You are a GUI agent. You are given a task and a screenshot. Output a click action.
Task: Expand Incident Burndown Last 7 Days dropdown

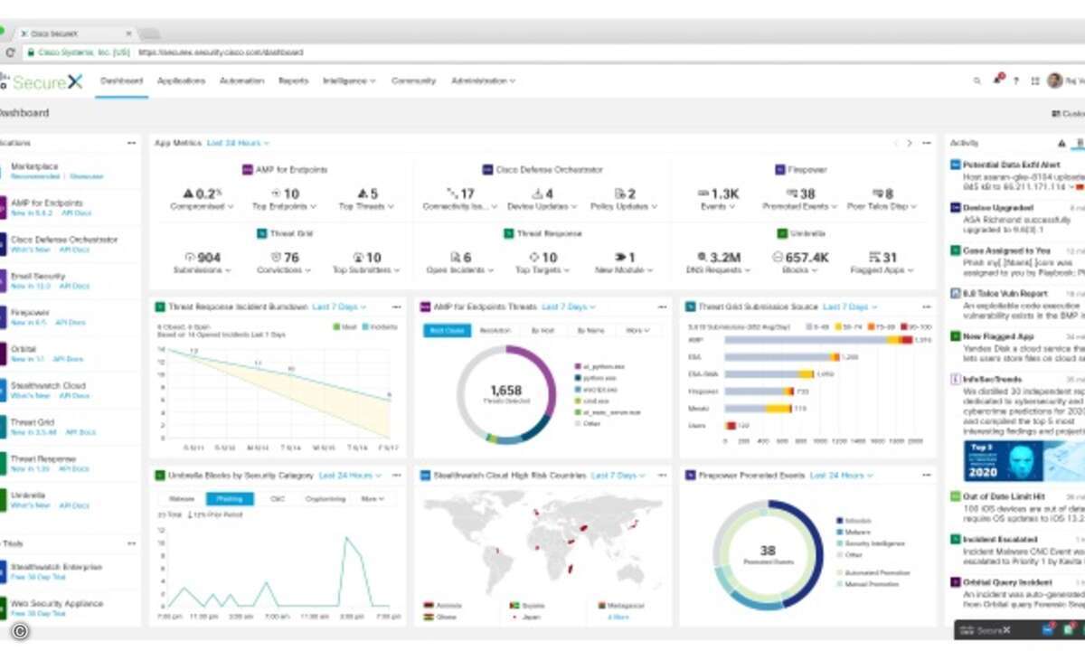pyautogui.click(x=339, y=307)
